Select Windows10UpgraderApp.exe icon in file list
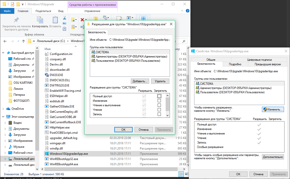Screen dimensions: 290x179 (x=47, y=154)
